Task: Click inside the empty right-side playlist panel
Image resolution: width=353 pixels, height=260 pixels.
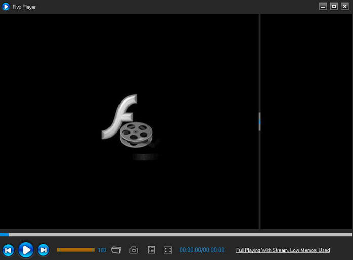Action: point(306,121)
